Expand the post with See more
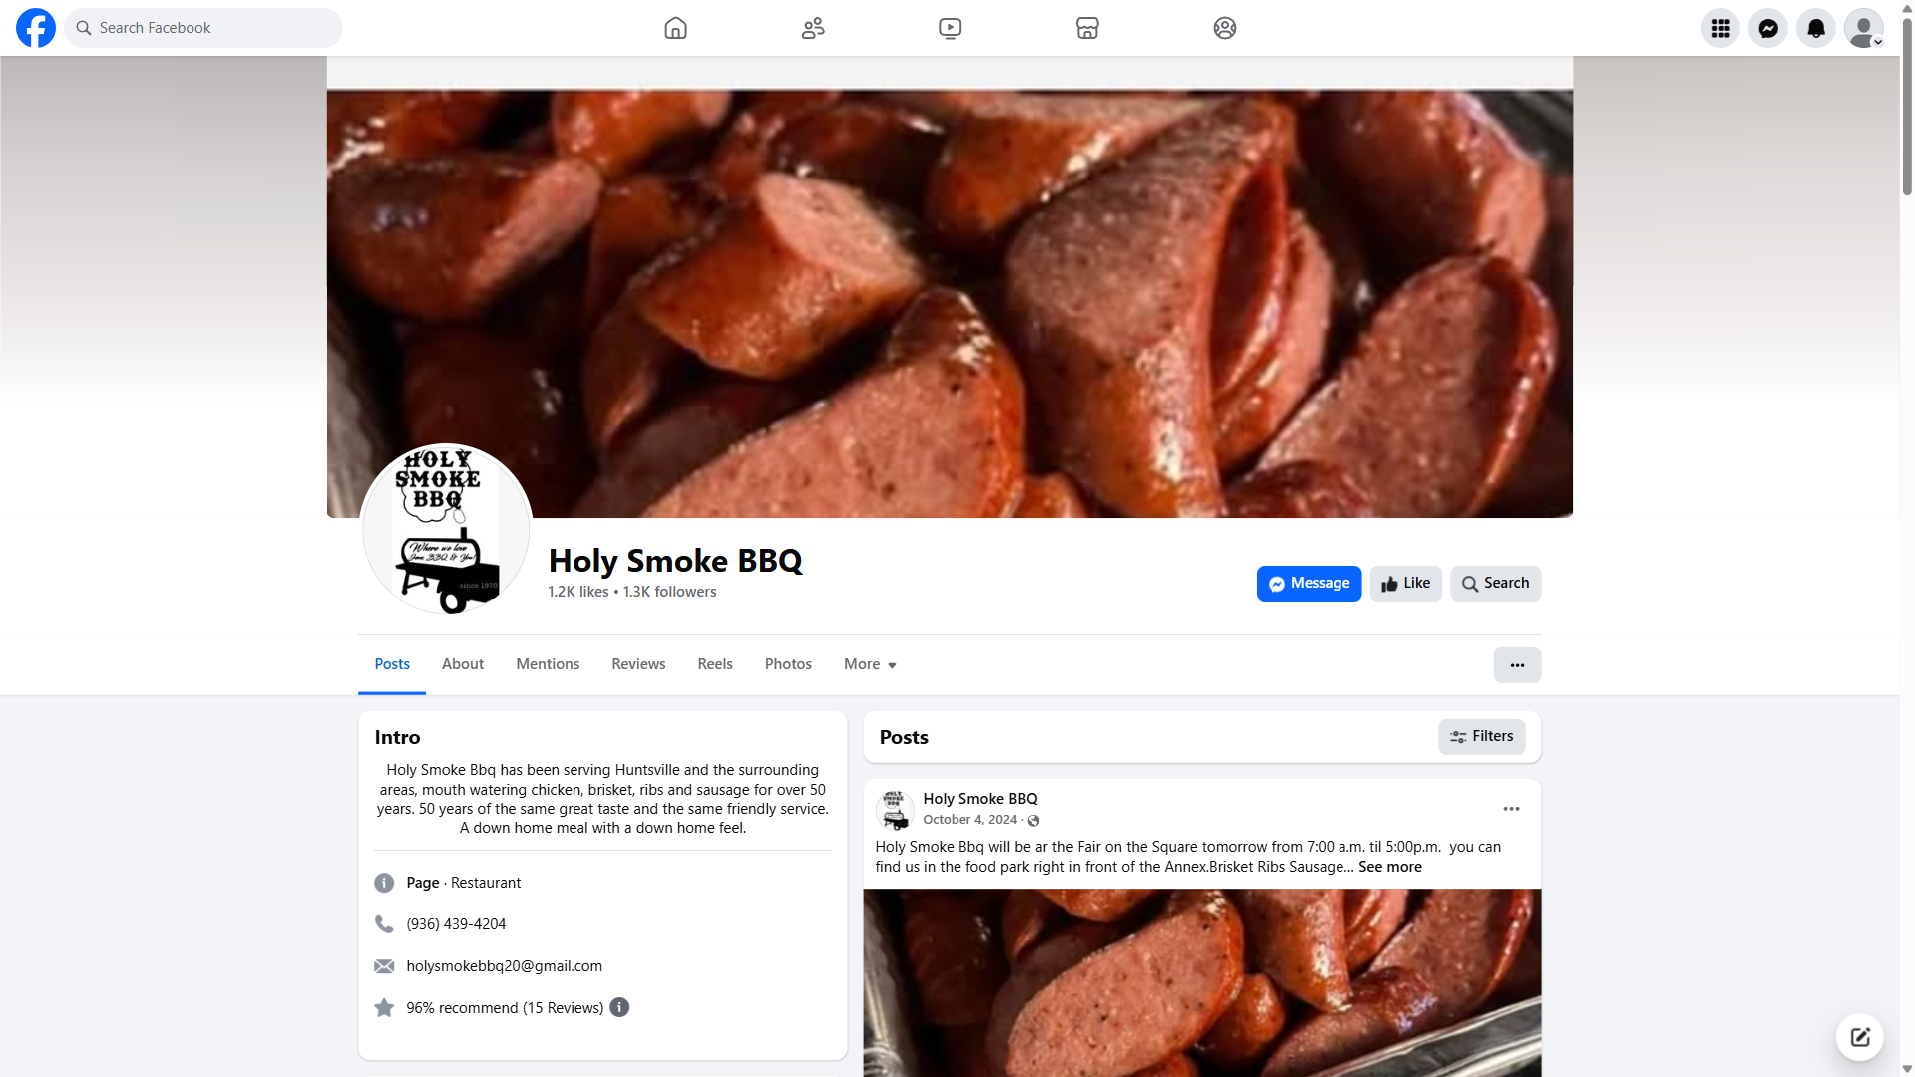Viewport: 1915px width, 1077px height. (x=1389, y=867)
